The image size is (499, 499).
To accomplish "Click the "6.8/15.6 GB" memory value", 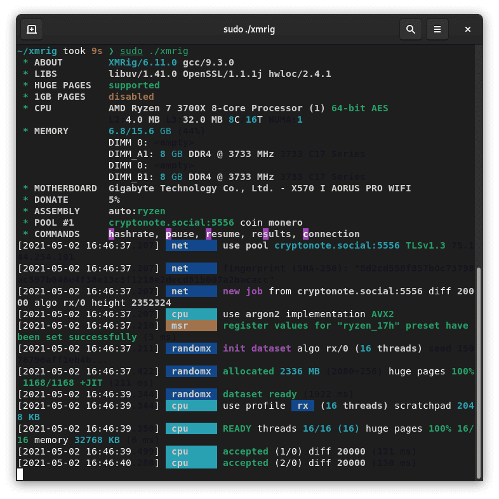I will point(140,132).
